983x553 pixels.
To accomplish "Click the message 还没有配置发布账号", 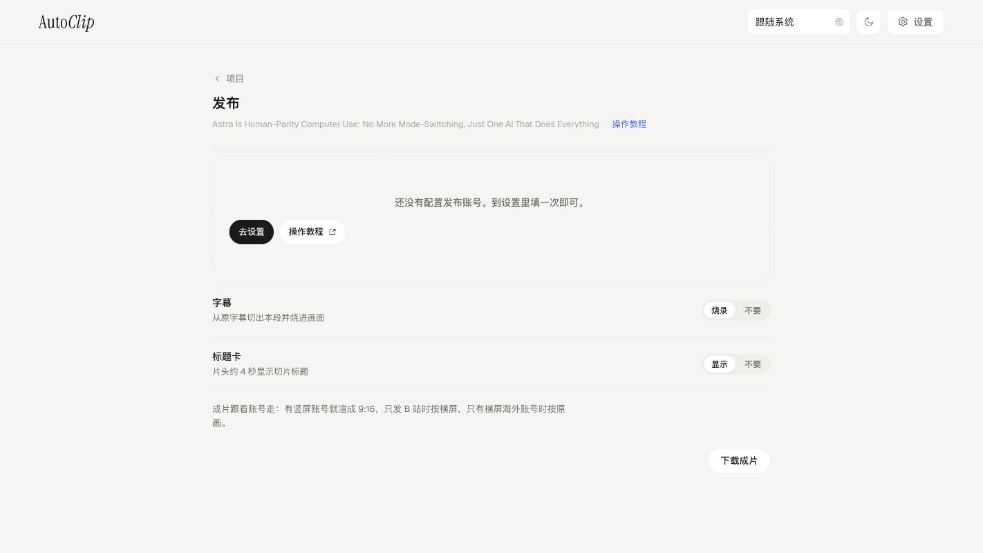I will click(x=491, y=203).
